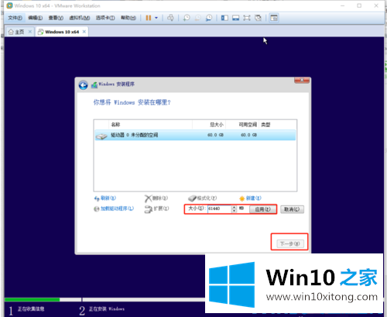Click the partition size input field
This screenshot has height=317, width=387.
coord(220,208)
